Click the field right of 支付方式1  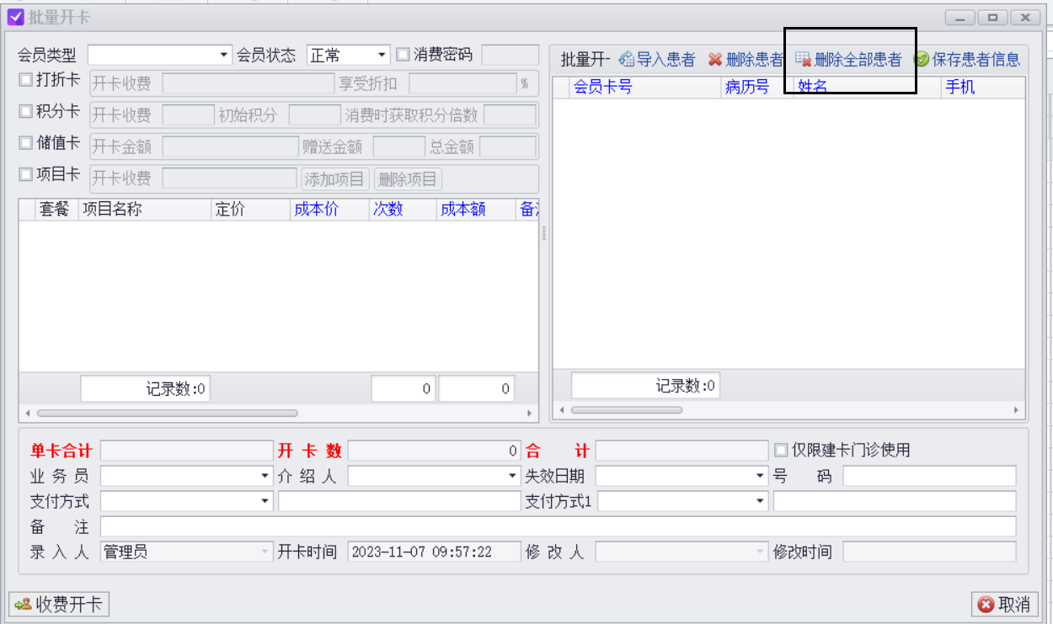[x=895, y=501]
